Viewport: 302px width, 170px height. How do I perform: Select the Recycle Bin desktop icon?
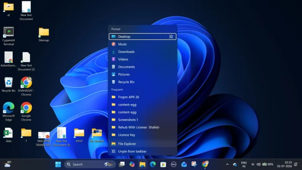click(x=9, y=85)
